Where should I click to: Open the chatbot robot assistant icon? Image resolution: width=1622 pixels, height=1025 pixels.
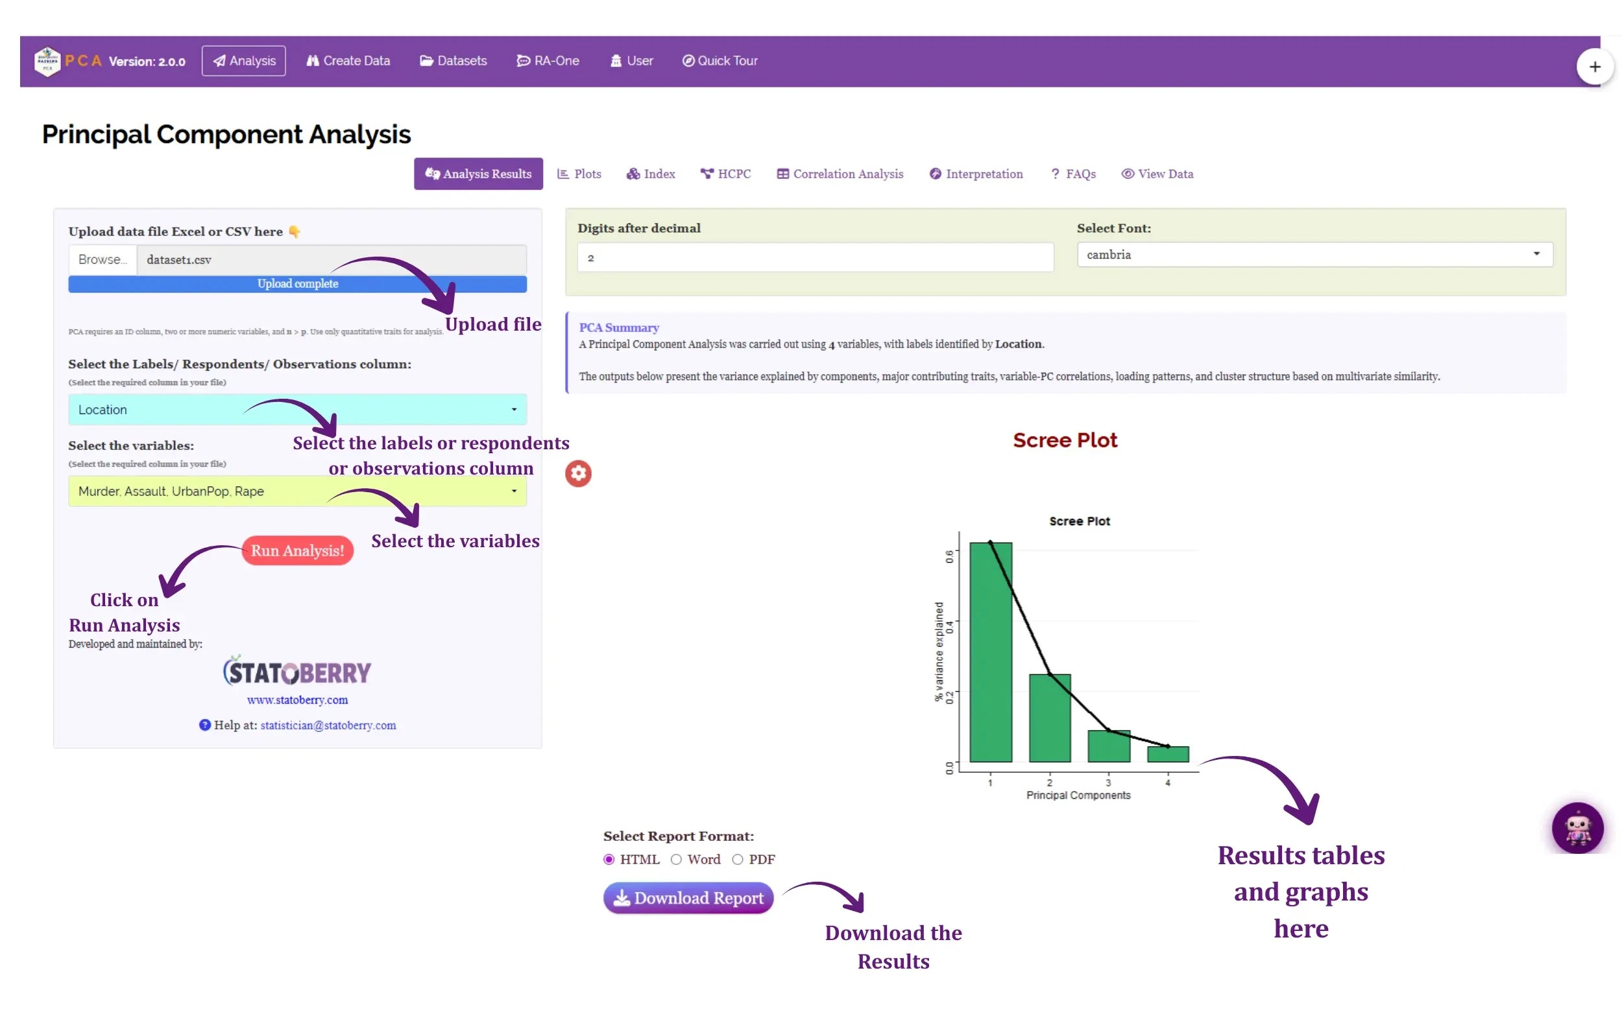click(x=1577, y=828)
